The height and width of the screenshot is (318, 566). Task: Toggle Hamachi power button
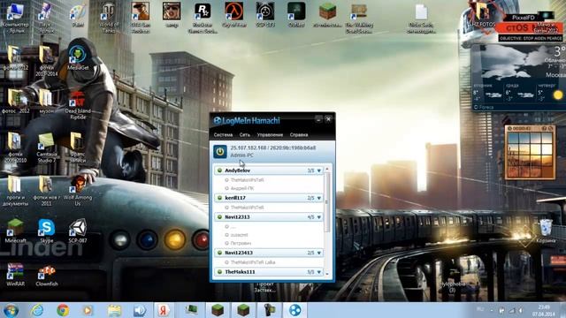pyautogui.click(x=220, y=152)
